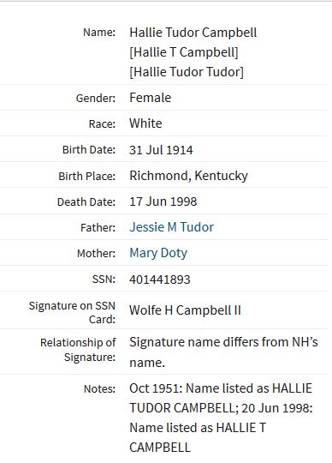This screenshot has height=463, width=332.
Task: Select the alternate name Hallie T Campbell
Action: [183, 52]
